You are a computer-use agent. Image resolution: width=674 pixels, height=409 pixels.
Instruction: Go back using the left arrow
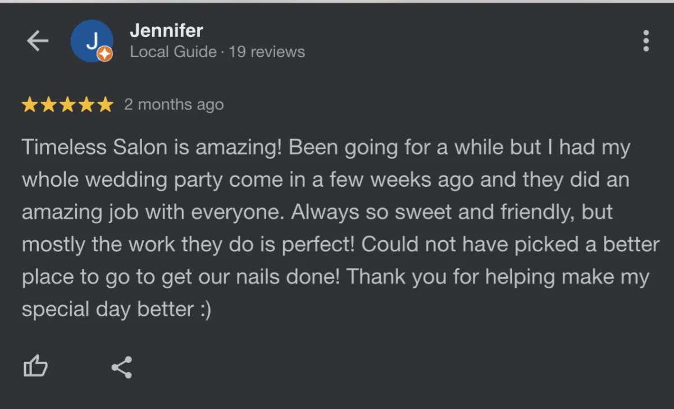click(38, 41)
